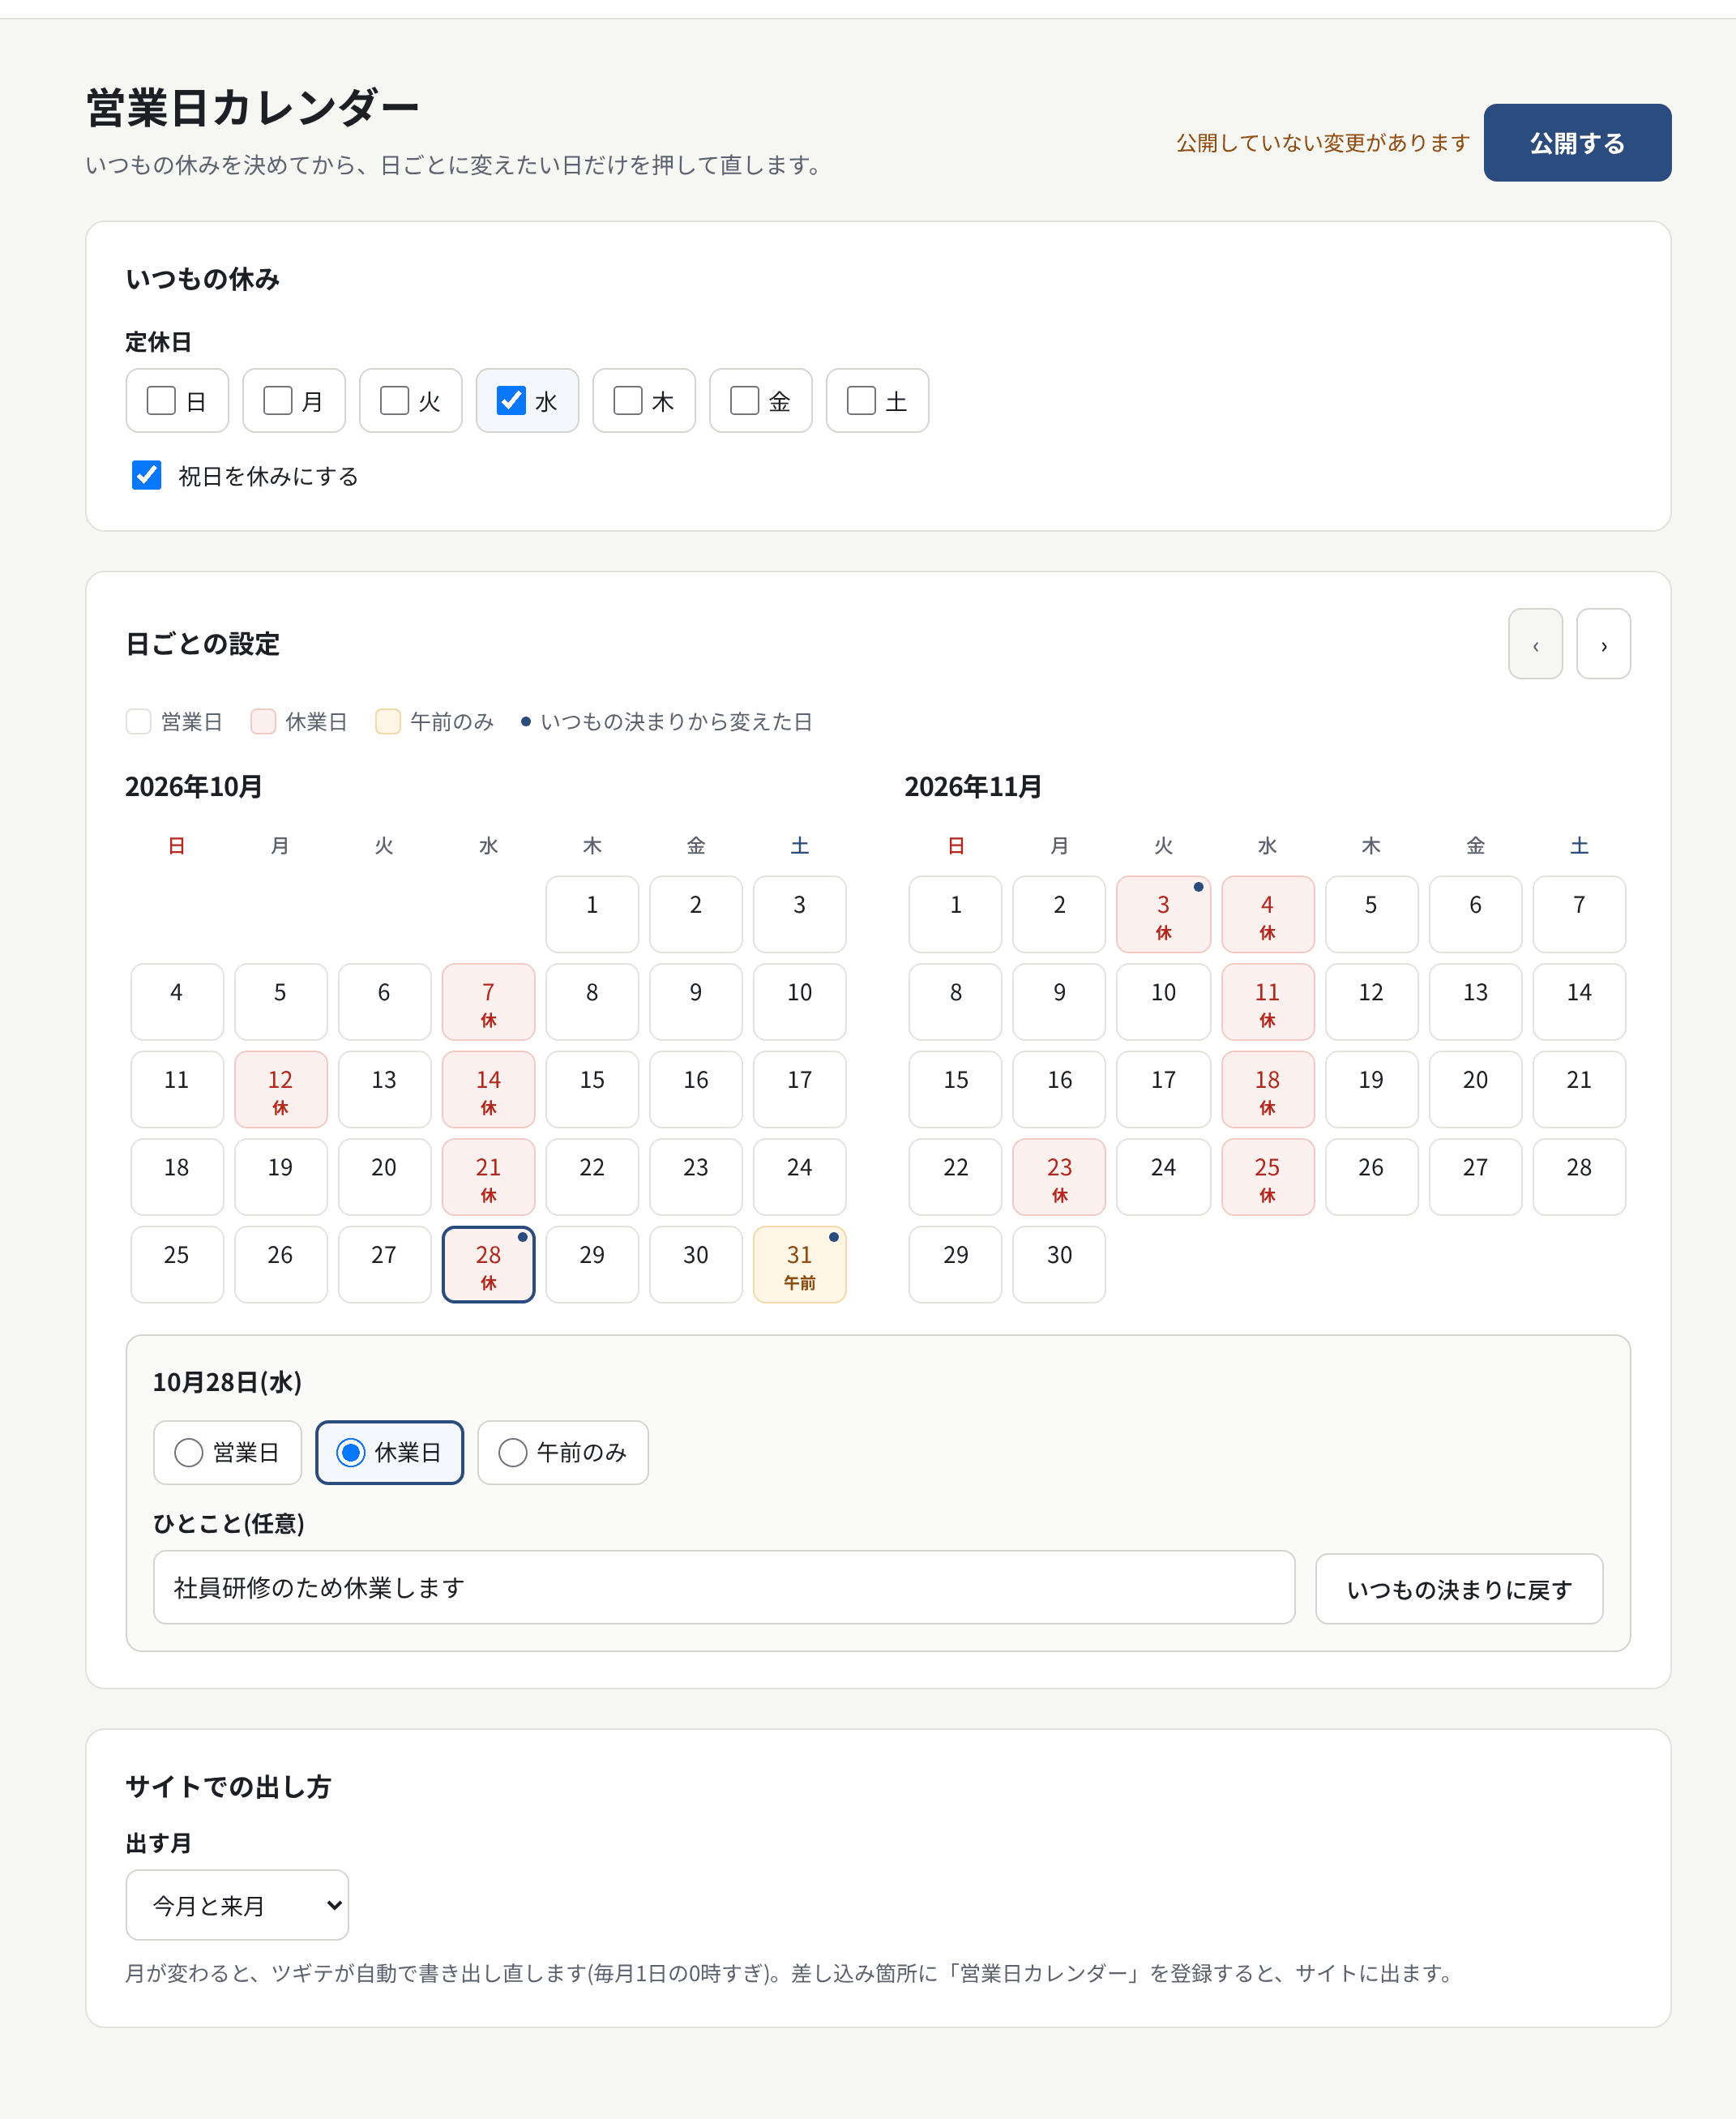Select October 15 in the calendar

pos(592,1090)
